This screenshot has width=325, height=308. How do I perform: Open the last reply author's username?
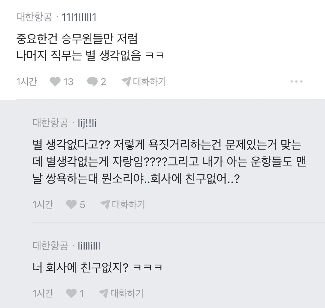(x=89, y=245)
